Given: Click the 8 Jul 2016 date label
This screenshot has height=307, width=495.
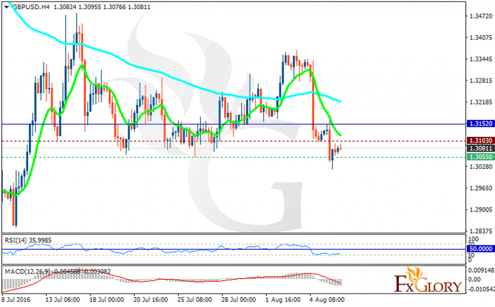Looking at the screenshot, I should (16, 299).
